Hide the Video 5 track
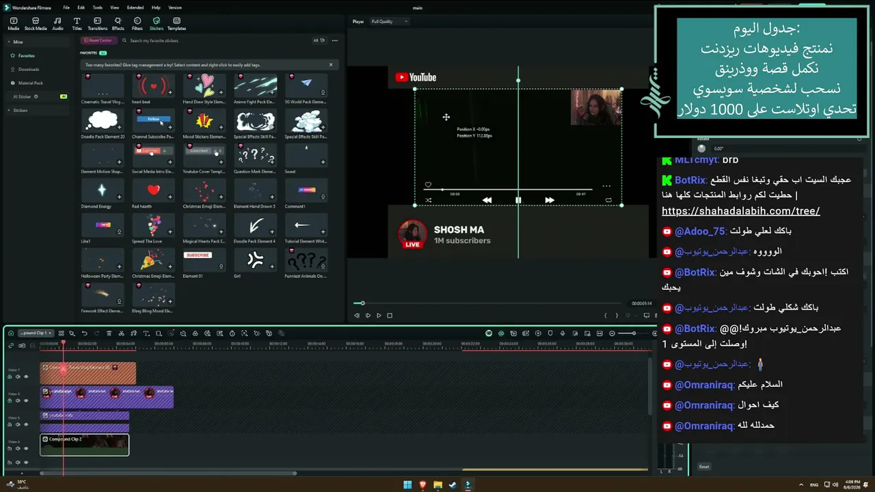This screenshot has height=492, width=875. 26,424
